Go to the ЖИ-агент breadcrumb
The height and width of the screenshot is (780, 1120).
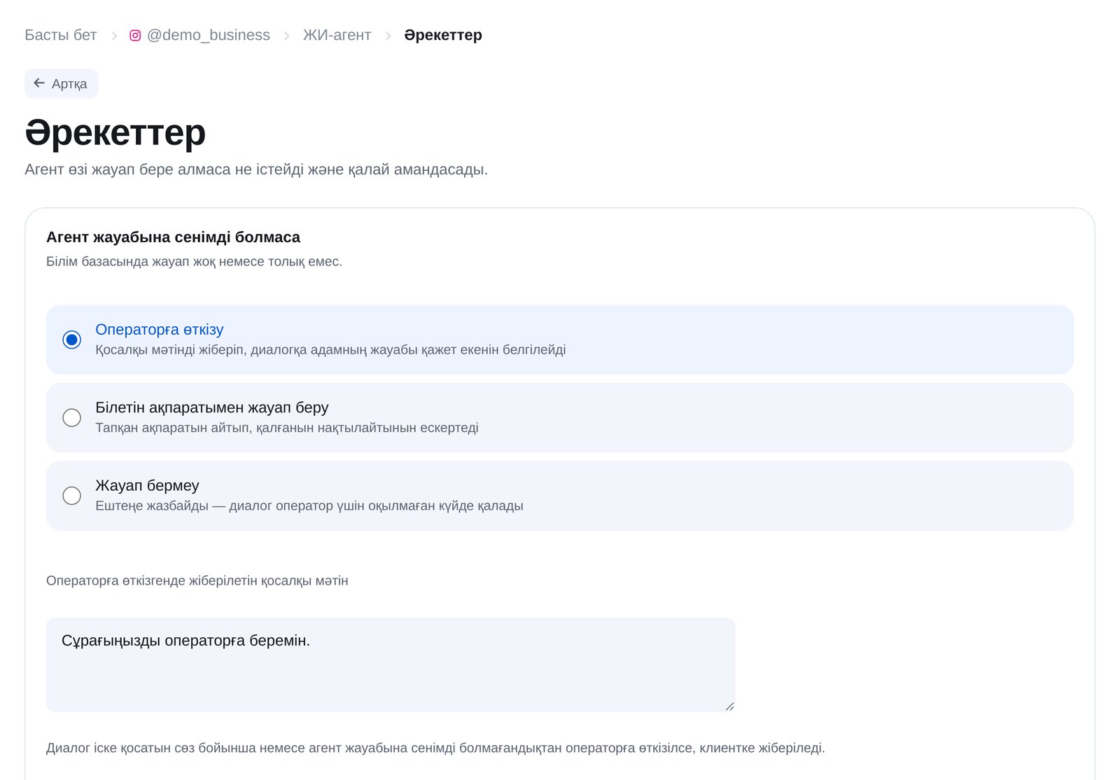click(337, 35)
